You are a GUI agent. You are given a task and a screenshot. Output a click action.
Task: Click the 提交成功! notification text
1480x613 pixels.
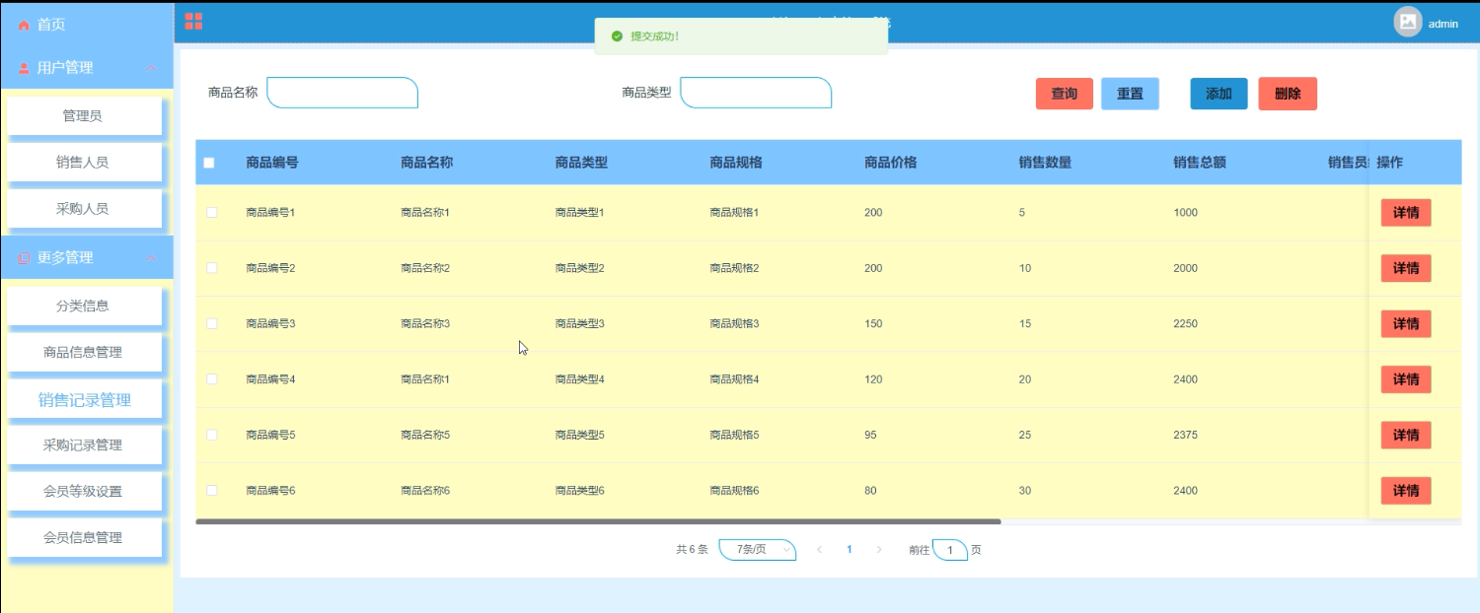(654, 36)
